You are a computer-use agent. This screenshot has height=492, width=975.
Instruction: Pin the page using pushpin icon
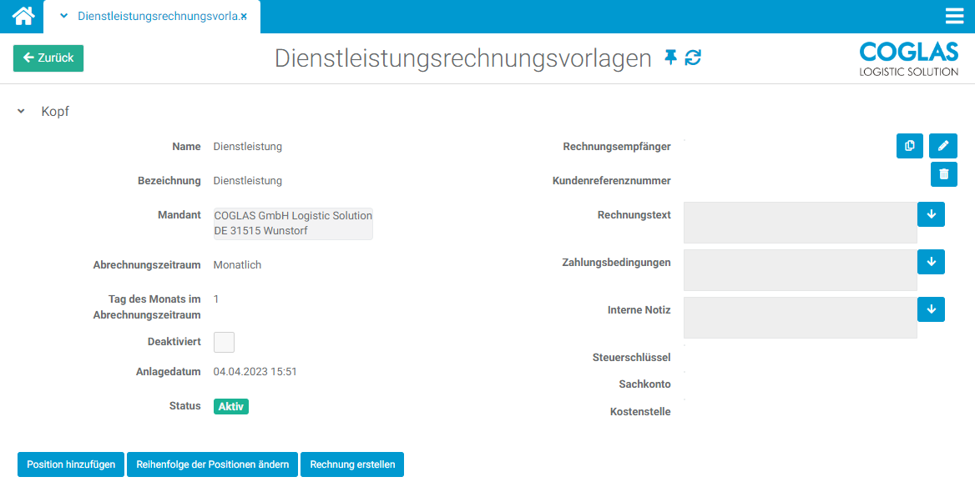pyautogui.click(x=670, y=58)
